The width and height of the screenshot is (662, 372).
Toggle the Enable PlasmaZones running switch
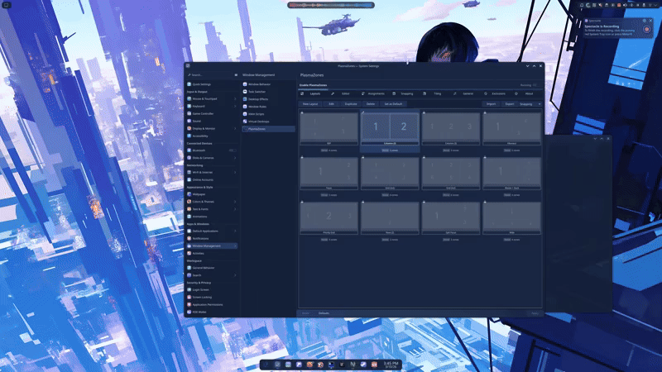coord(535,85)
